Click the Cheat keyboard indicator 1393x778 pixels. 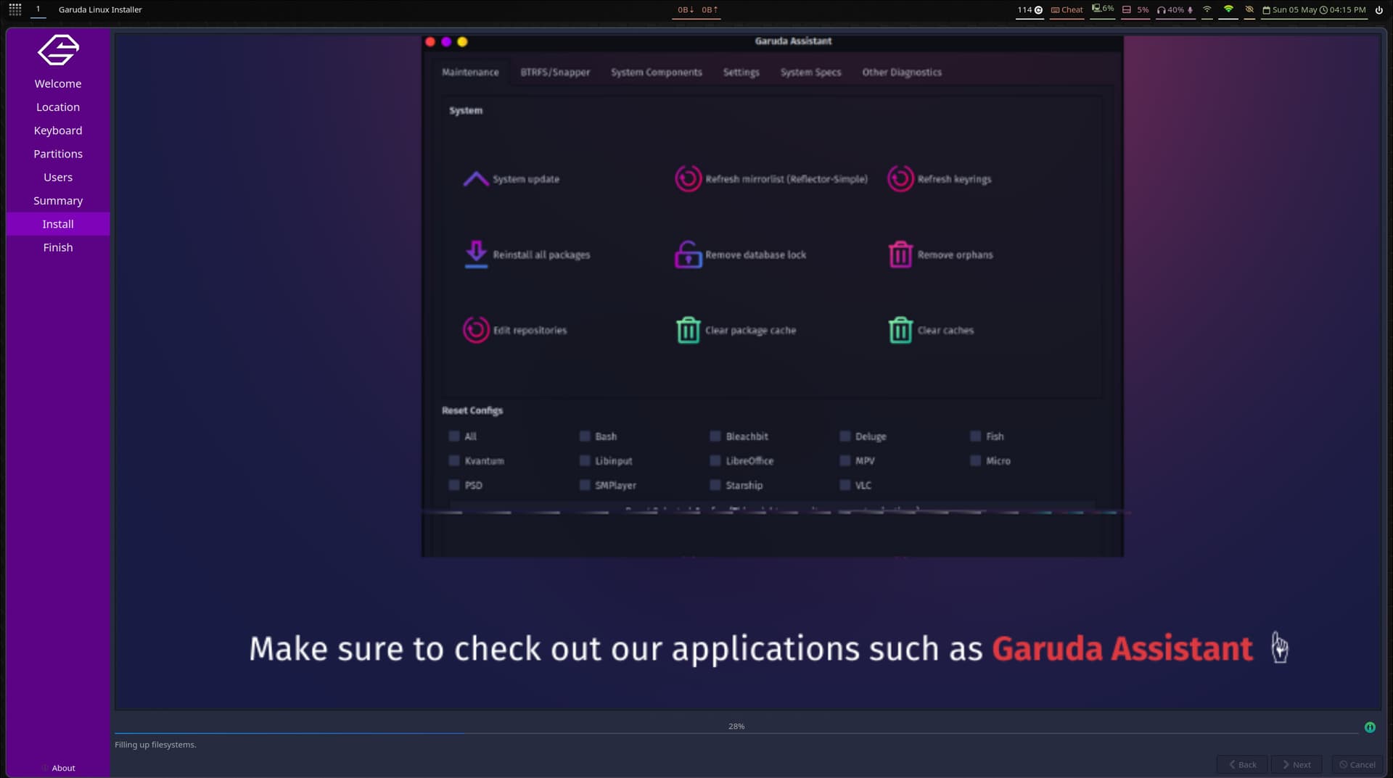pos(1067,10)
